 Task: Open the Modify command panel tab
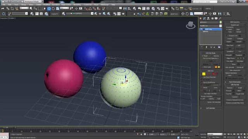205,19
